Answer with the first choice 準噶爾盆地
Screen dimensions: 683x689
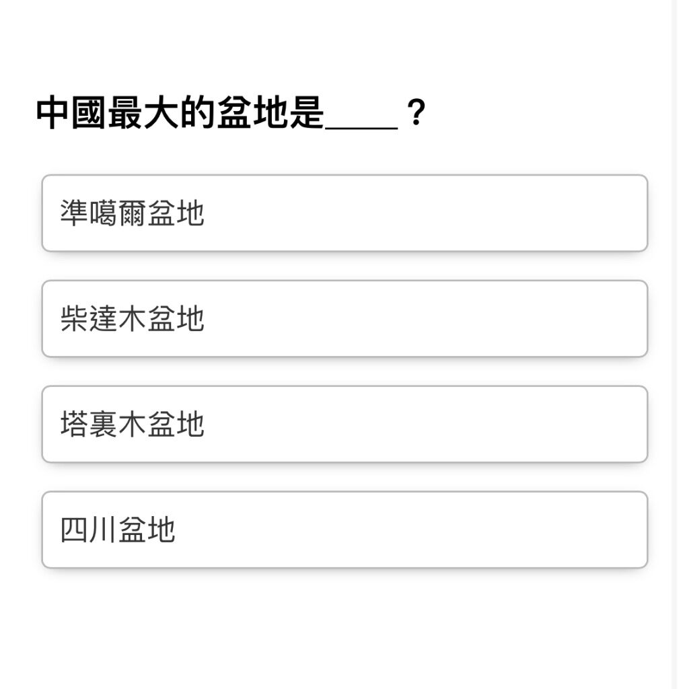pyautogui.click(x=345, y=213)
